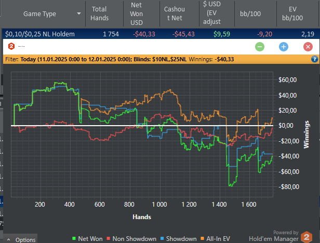
Task: Select the $0,10/$0,25 NL Holdem row
Action: [161, 34]
